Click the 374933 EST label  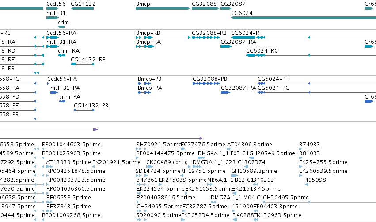[309, 145]
